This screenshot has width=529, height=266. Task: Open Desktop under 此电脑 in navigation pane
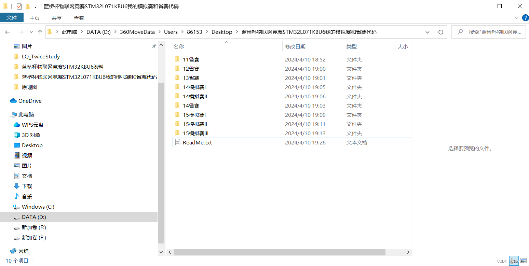[32, 145]
